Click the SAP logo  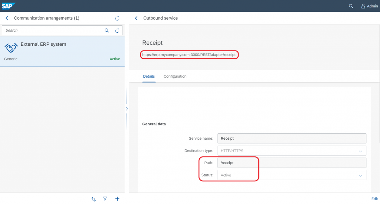pos(8,6)
